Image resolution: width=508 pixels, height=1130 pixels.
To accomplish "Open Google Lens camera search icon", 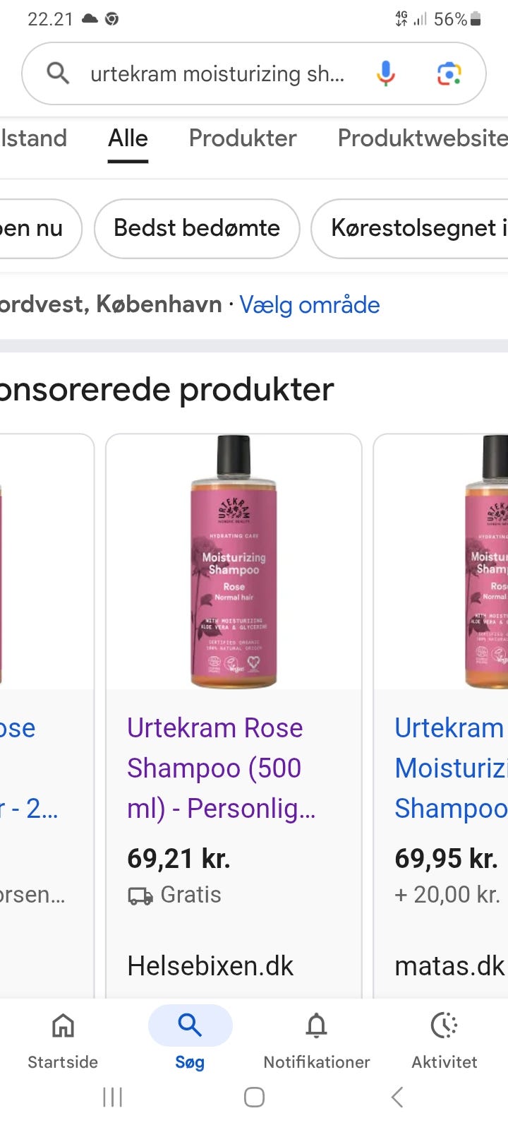I will [x=449, y=73].
